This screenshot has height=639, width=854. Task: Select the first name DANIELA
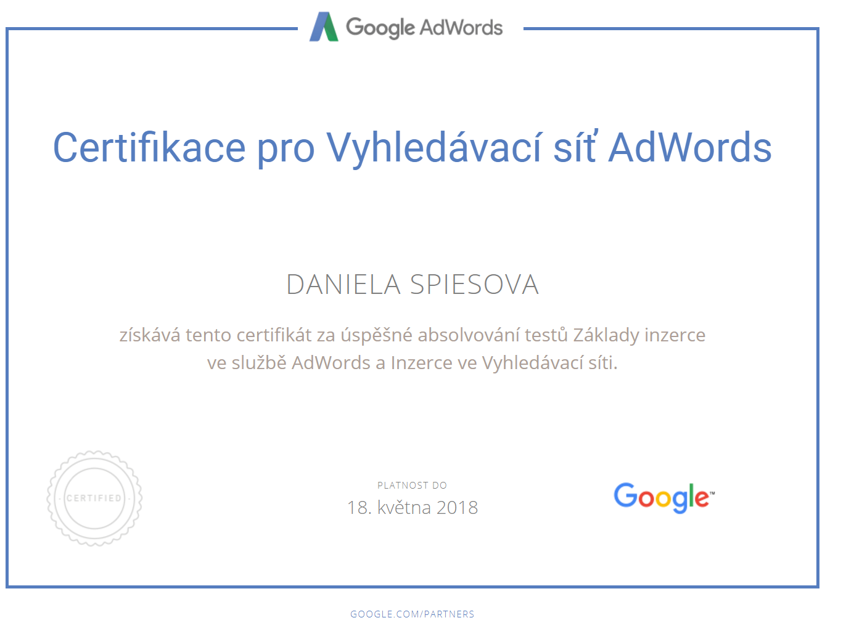(x=343, y=285)
